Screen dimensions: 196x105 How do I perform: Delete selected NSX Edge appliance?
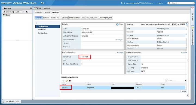point(70,81)
